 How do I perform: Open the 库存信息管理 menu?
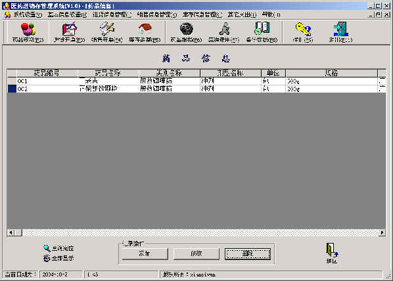tap(202, 15)
